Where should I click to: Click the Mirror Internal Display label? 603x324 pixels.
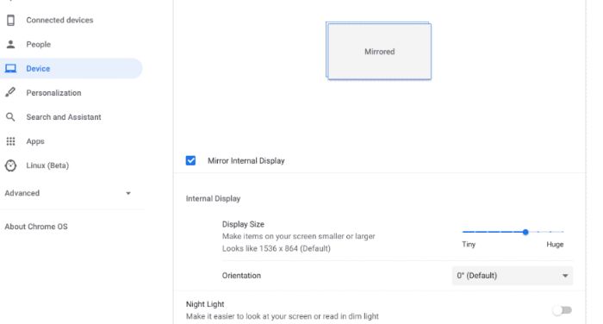[x=246, y=161]
